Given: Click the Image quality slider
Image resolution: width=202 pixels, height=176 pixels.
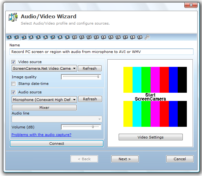Looking at the screenshot, I should coord(81,77).
